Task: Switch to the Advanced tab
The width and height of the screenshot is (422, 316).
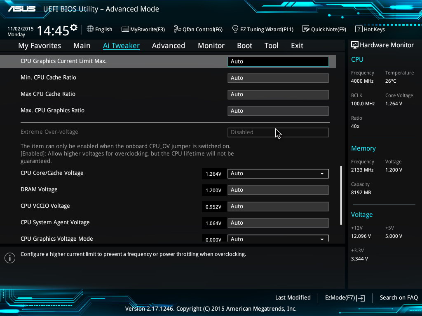Action: pyautogui.click(x=168, y=46)
